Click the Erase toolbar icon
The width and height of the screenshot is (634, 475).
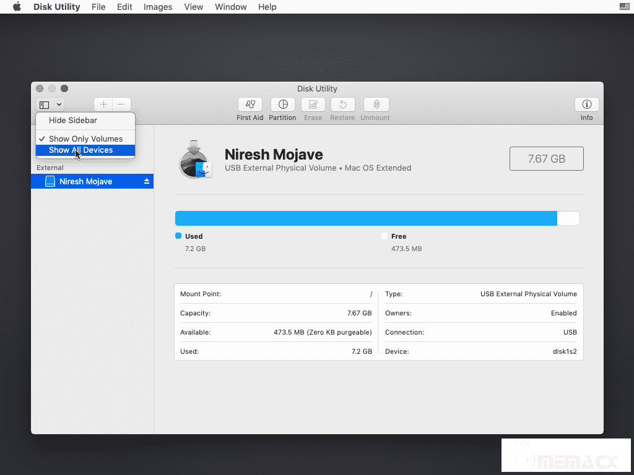click(x=313, y=105)
